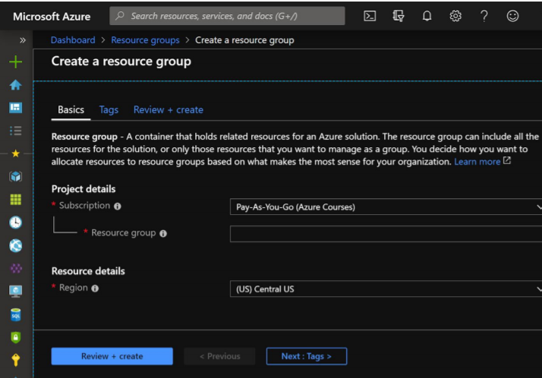Open the Directory and subscription filter icon

click(399, 16)
